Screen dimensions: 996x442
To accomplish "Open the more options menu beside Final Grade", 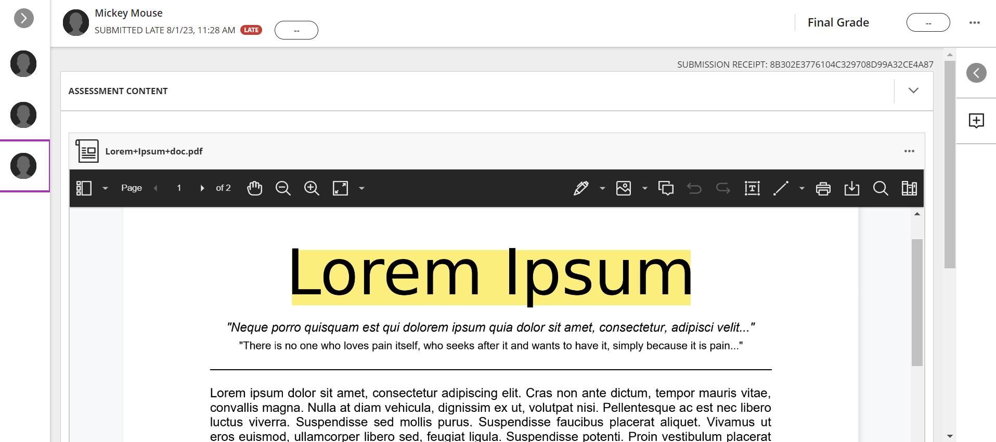I will click(974, 22).
